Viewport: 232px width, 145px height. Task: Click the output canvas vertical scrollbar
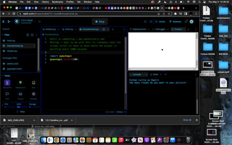coord(197,50)
